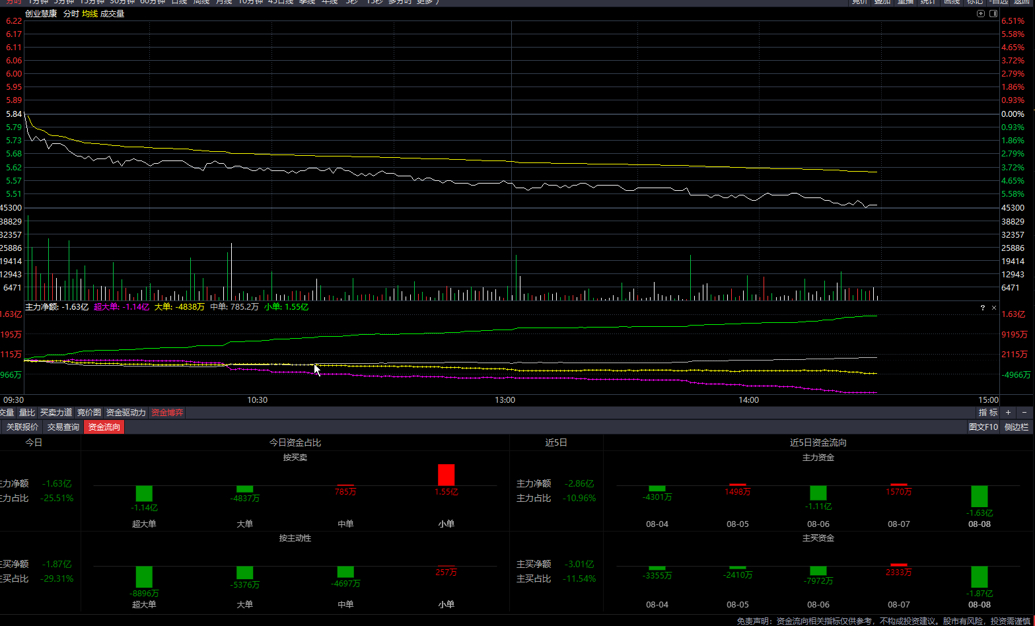
Task: Click the 统计 button in top bar
Action: coord(928,2)
